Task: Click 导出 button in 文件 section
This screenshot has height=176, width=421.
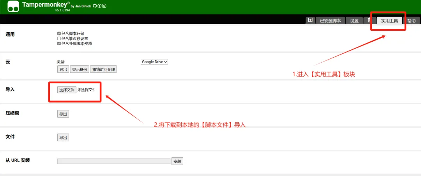Action: [63, 137]
